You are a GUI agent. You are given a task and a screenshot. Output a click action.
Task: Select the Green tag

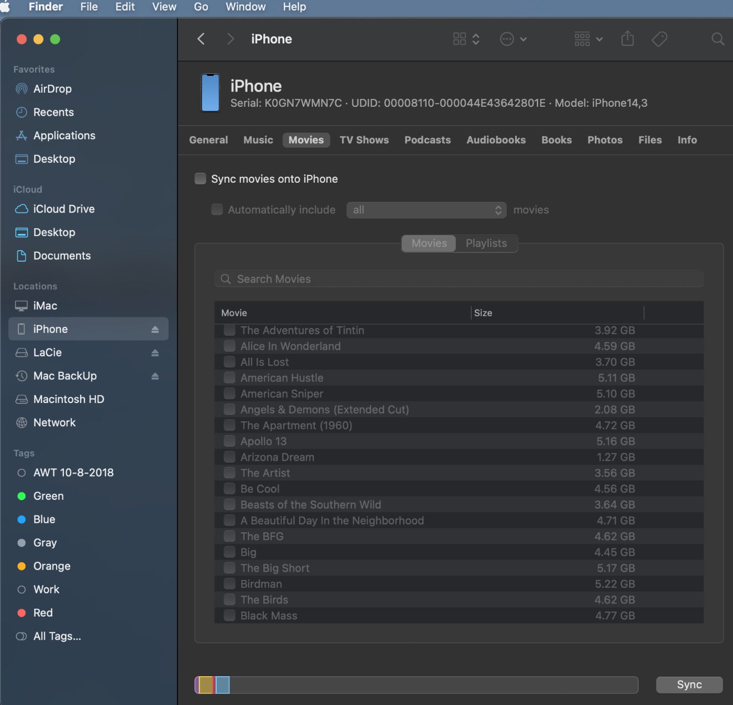48,496
